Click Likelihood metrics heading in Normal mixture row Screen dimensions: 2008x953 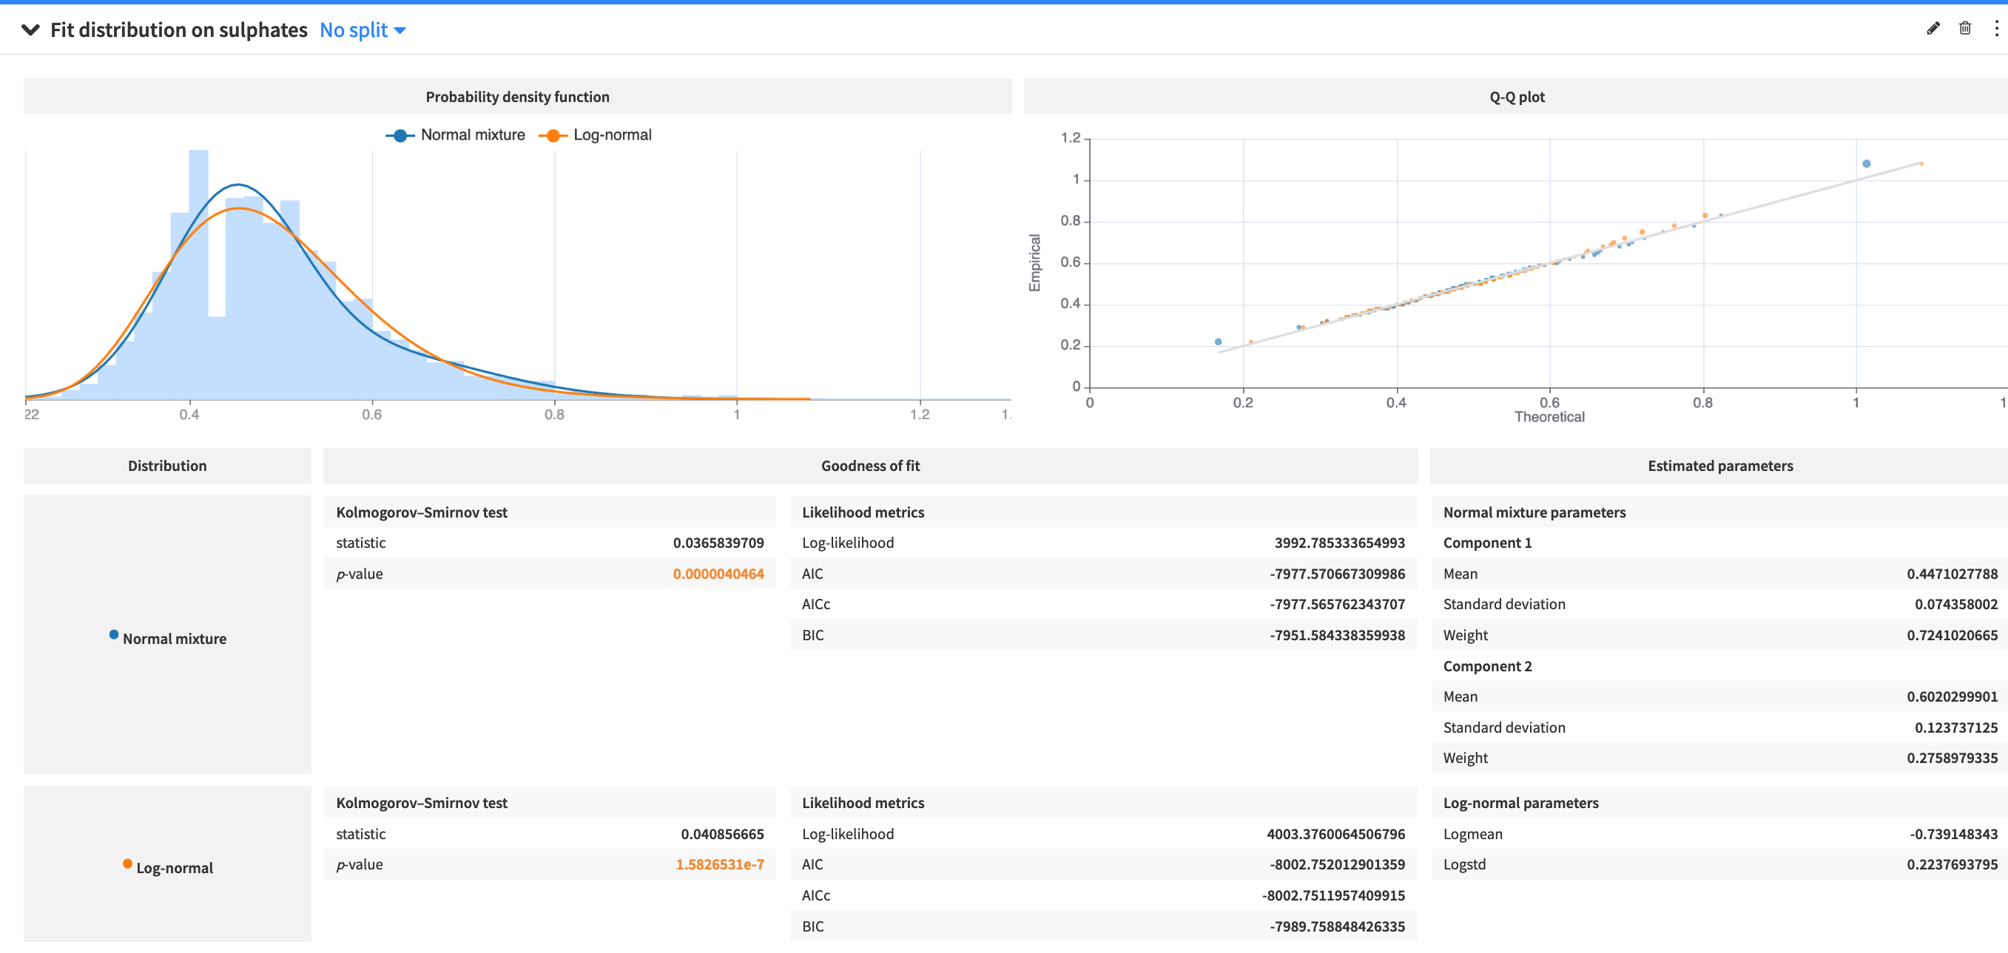tap(863, 512)
